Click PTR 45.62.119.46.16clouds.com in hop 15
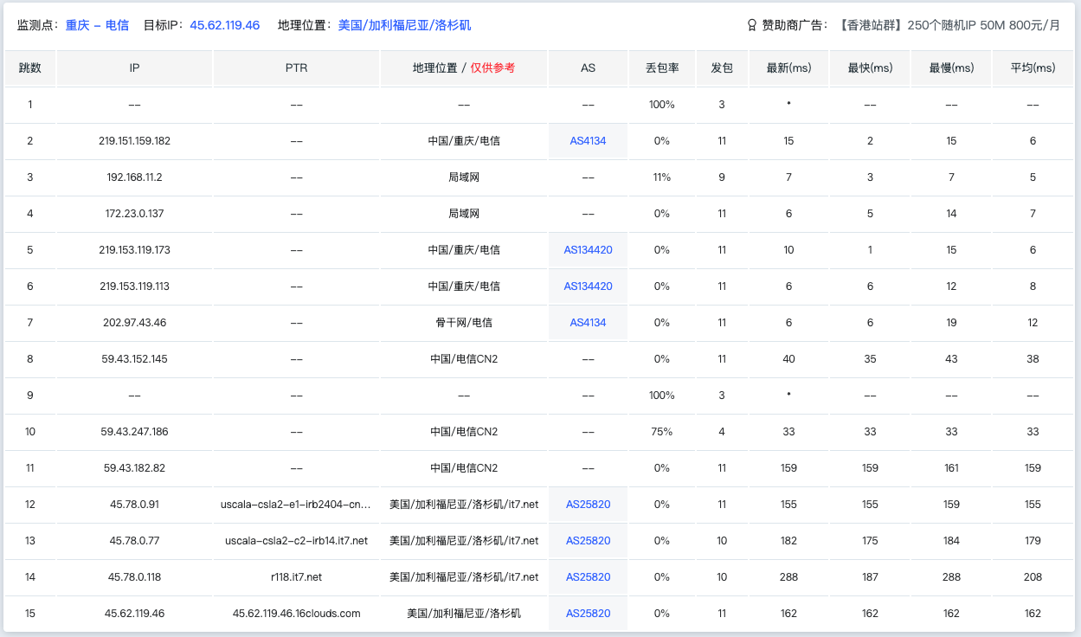 click(x=296, y=613)
